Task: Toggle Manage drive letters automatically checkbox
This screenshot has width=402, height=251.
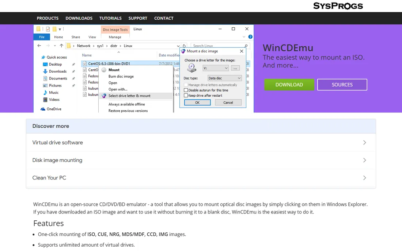Action: click(x=186, y=85)
